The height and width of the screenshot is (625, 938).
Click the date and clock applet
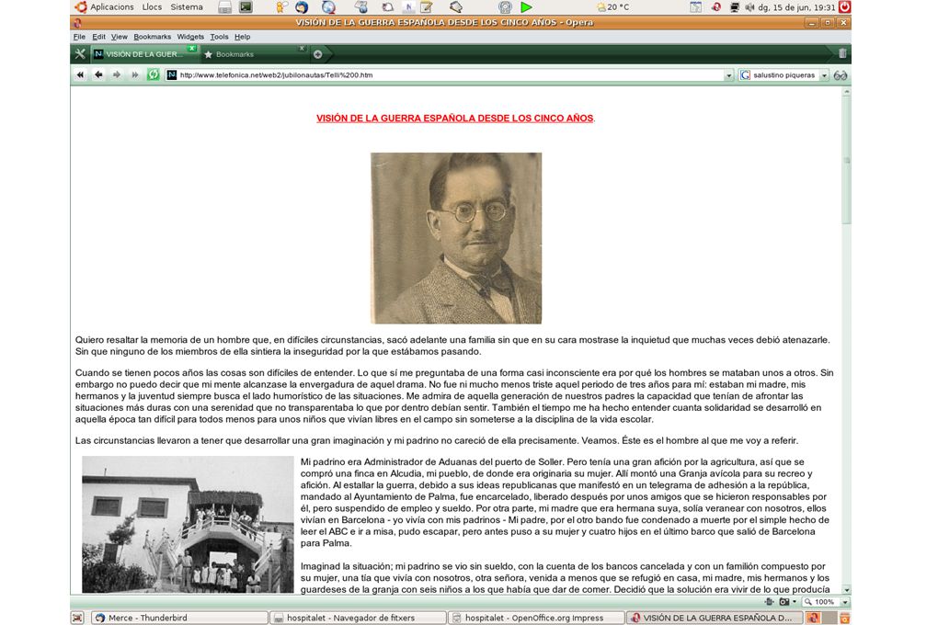coord(796,7)
